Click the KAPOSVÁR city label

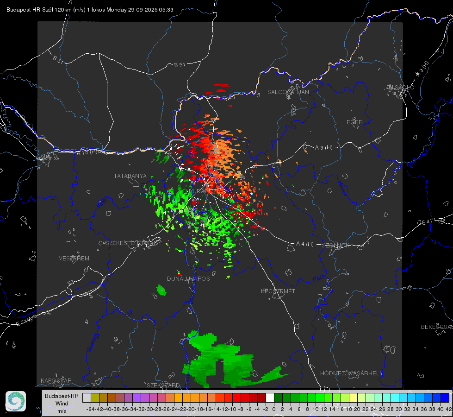click(x=56, y=380)
